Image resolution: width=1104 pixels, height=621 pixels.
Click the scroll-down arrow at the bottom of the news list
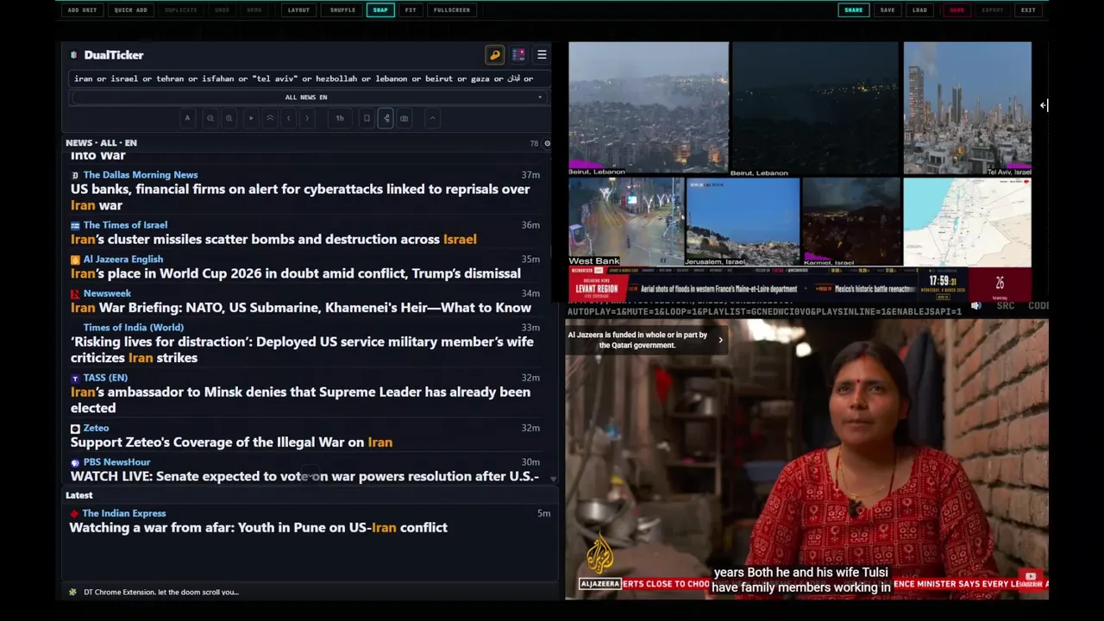(x=553, y=479)
